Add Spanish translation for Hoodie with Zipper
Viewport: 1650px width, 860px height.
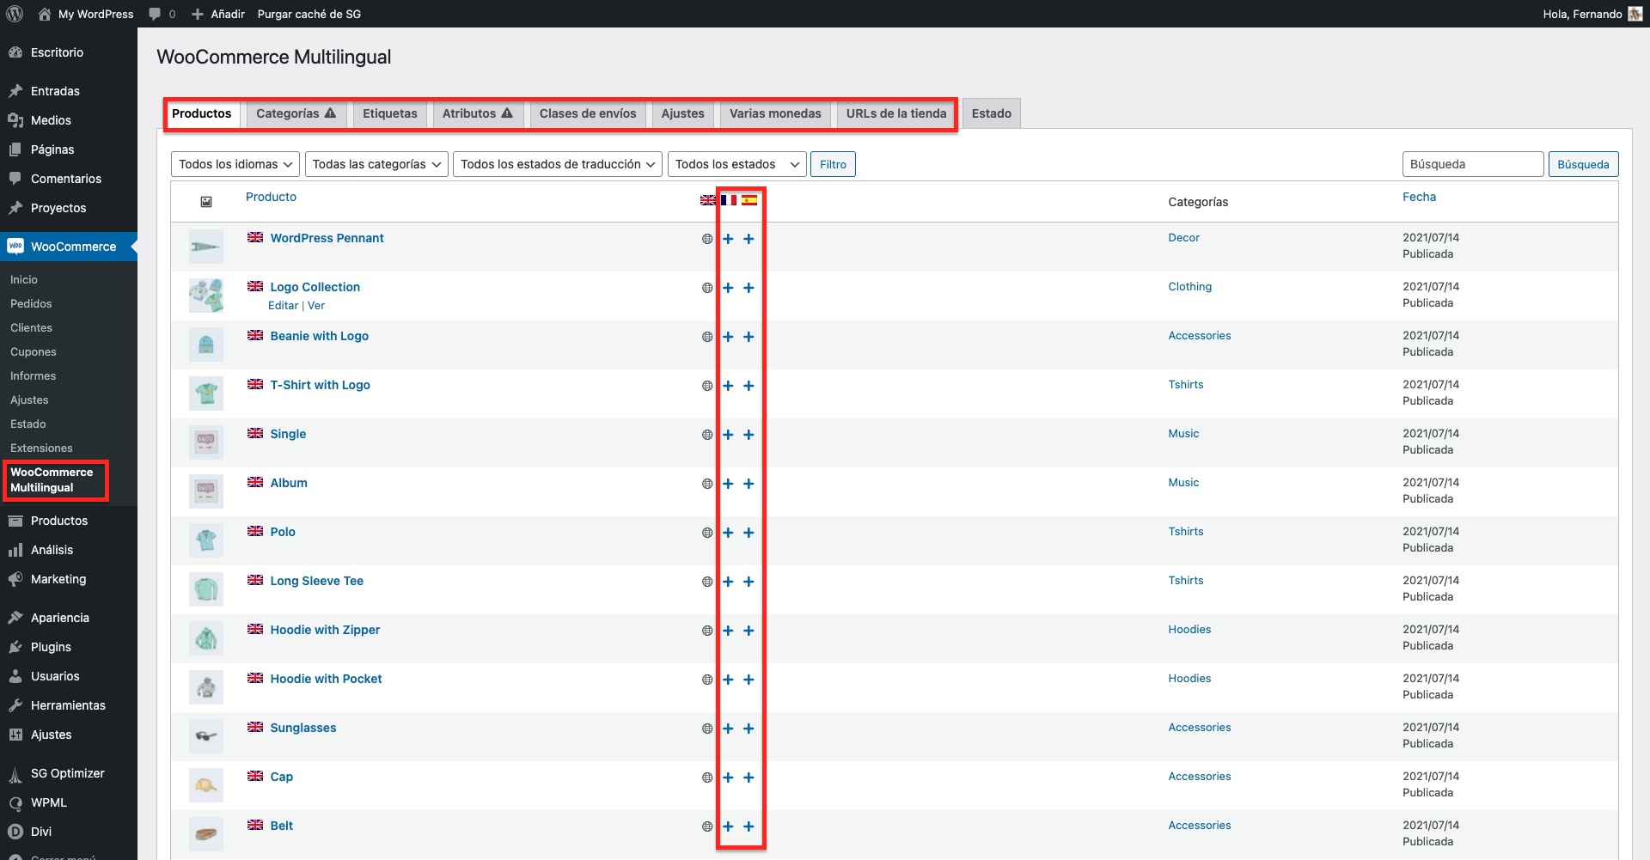749,631
